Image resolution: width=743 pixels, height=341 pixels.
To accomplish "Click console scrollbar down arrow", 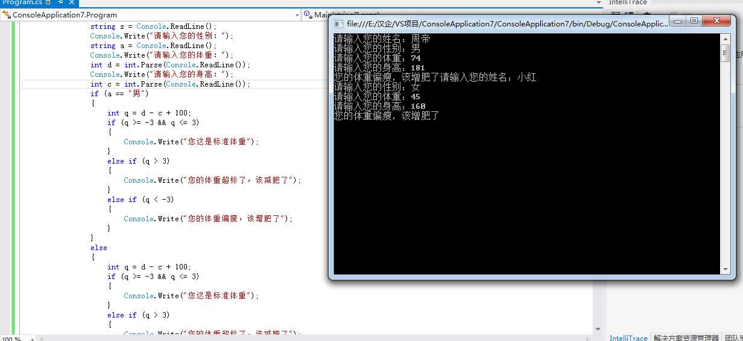I will 726,269.
